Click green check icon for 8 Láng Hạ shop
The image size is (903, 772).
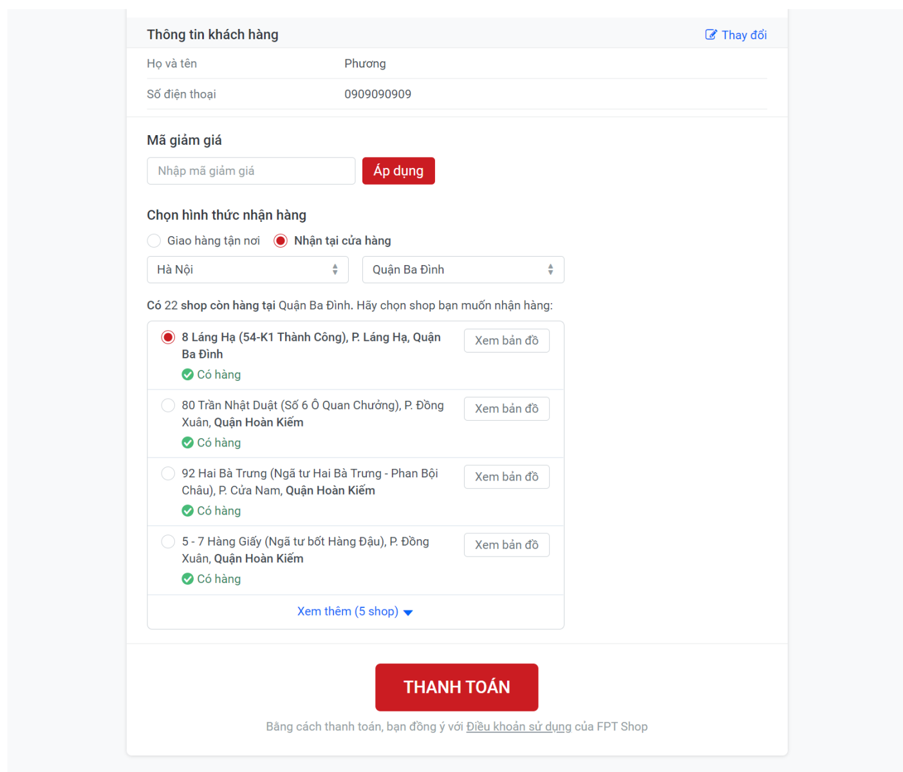[x=188, y=374]
